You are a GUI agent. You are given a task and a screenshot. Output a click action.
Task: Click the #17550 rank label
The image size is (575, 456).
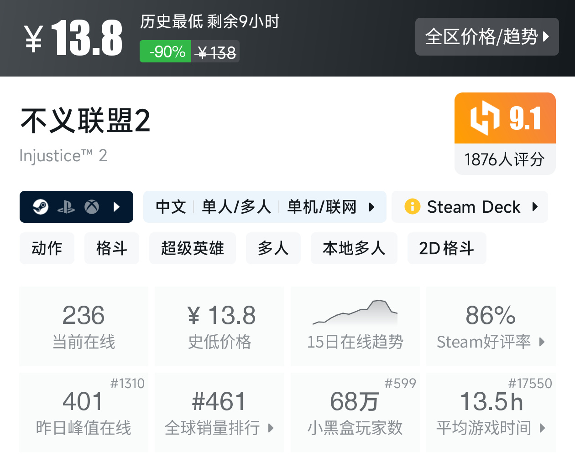click(530, 384)
